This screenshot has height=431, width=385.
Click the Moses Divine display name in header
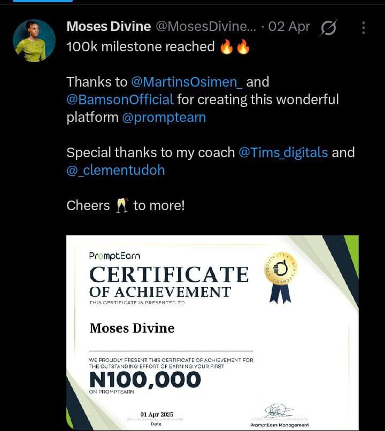tap(108, 27)
